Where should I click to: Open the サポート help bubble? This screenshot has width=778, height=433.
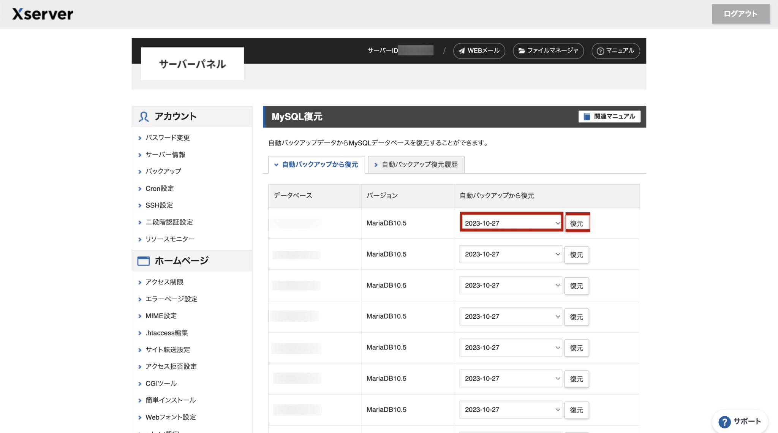[739, 421]
